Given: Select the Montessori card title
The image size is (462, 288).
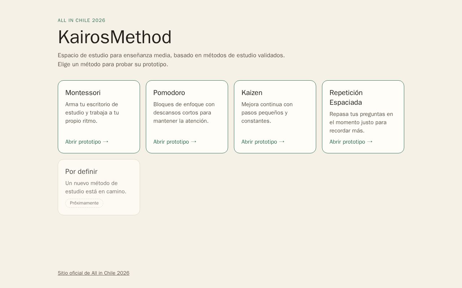Looking at the screenshot, I should 83,93.
